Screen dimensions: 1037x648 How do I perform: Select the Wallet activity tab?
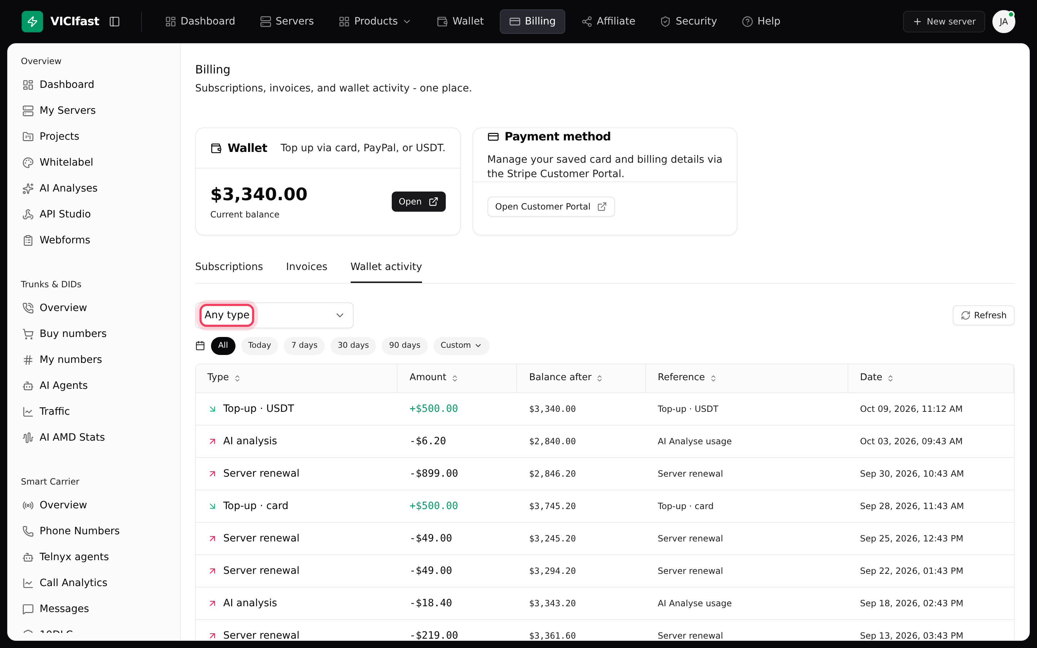coord(386,266)
